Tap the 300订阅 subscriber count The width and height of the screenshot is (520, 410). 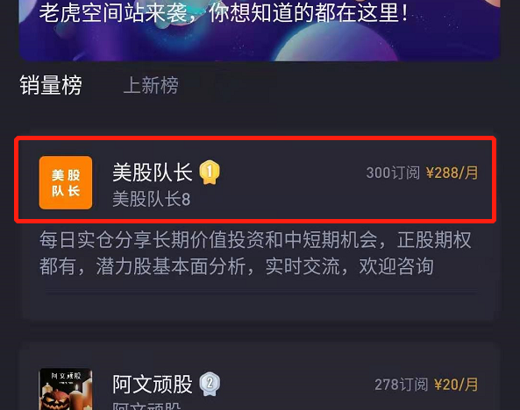pyautogui.click(x=393, y=173)
